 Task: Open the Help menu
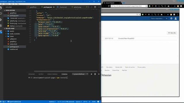[18, 4]
